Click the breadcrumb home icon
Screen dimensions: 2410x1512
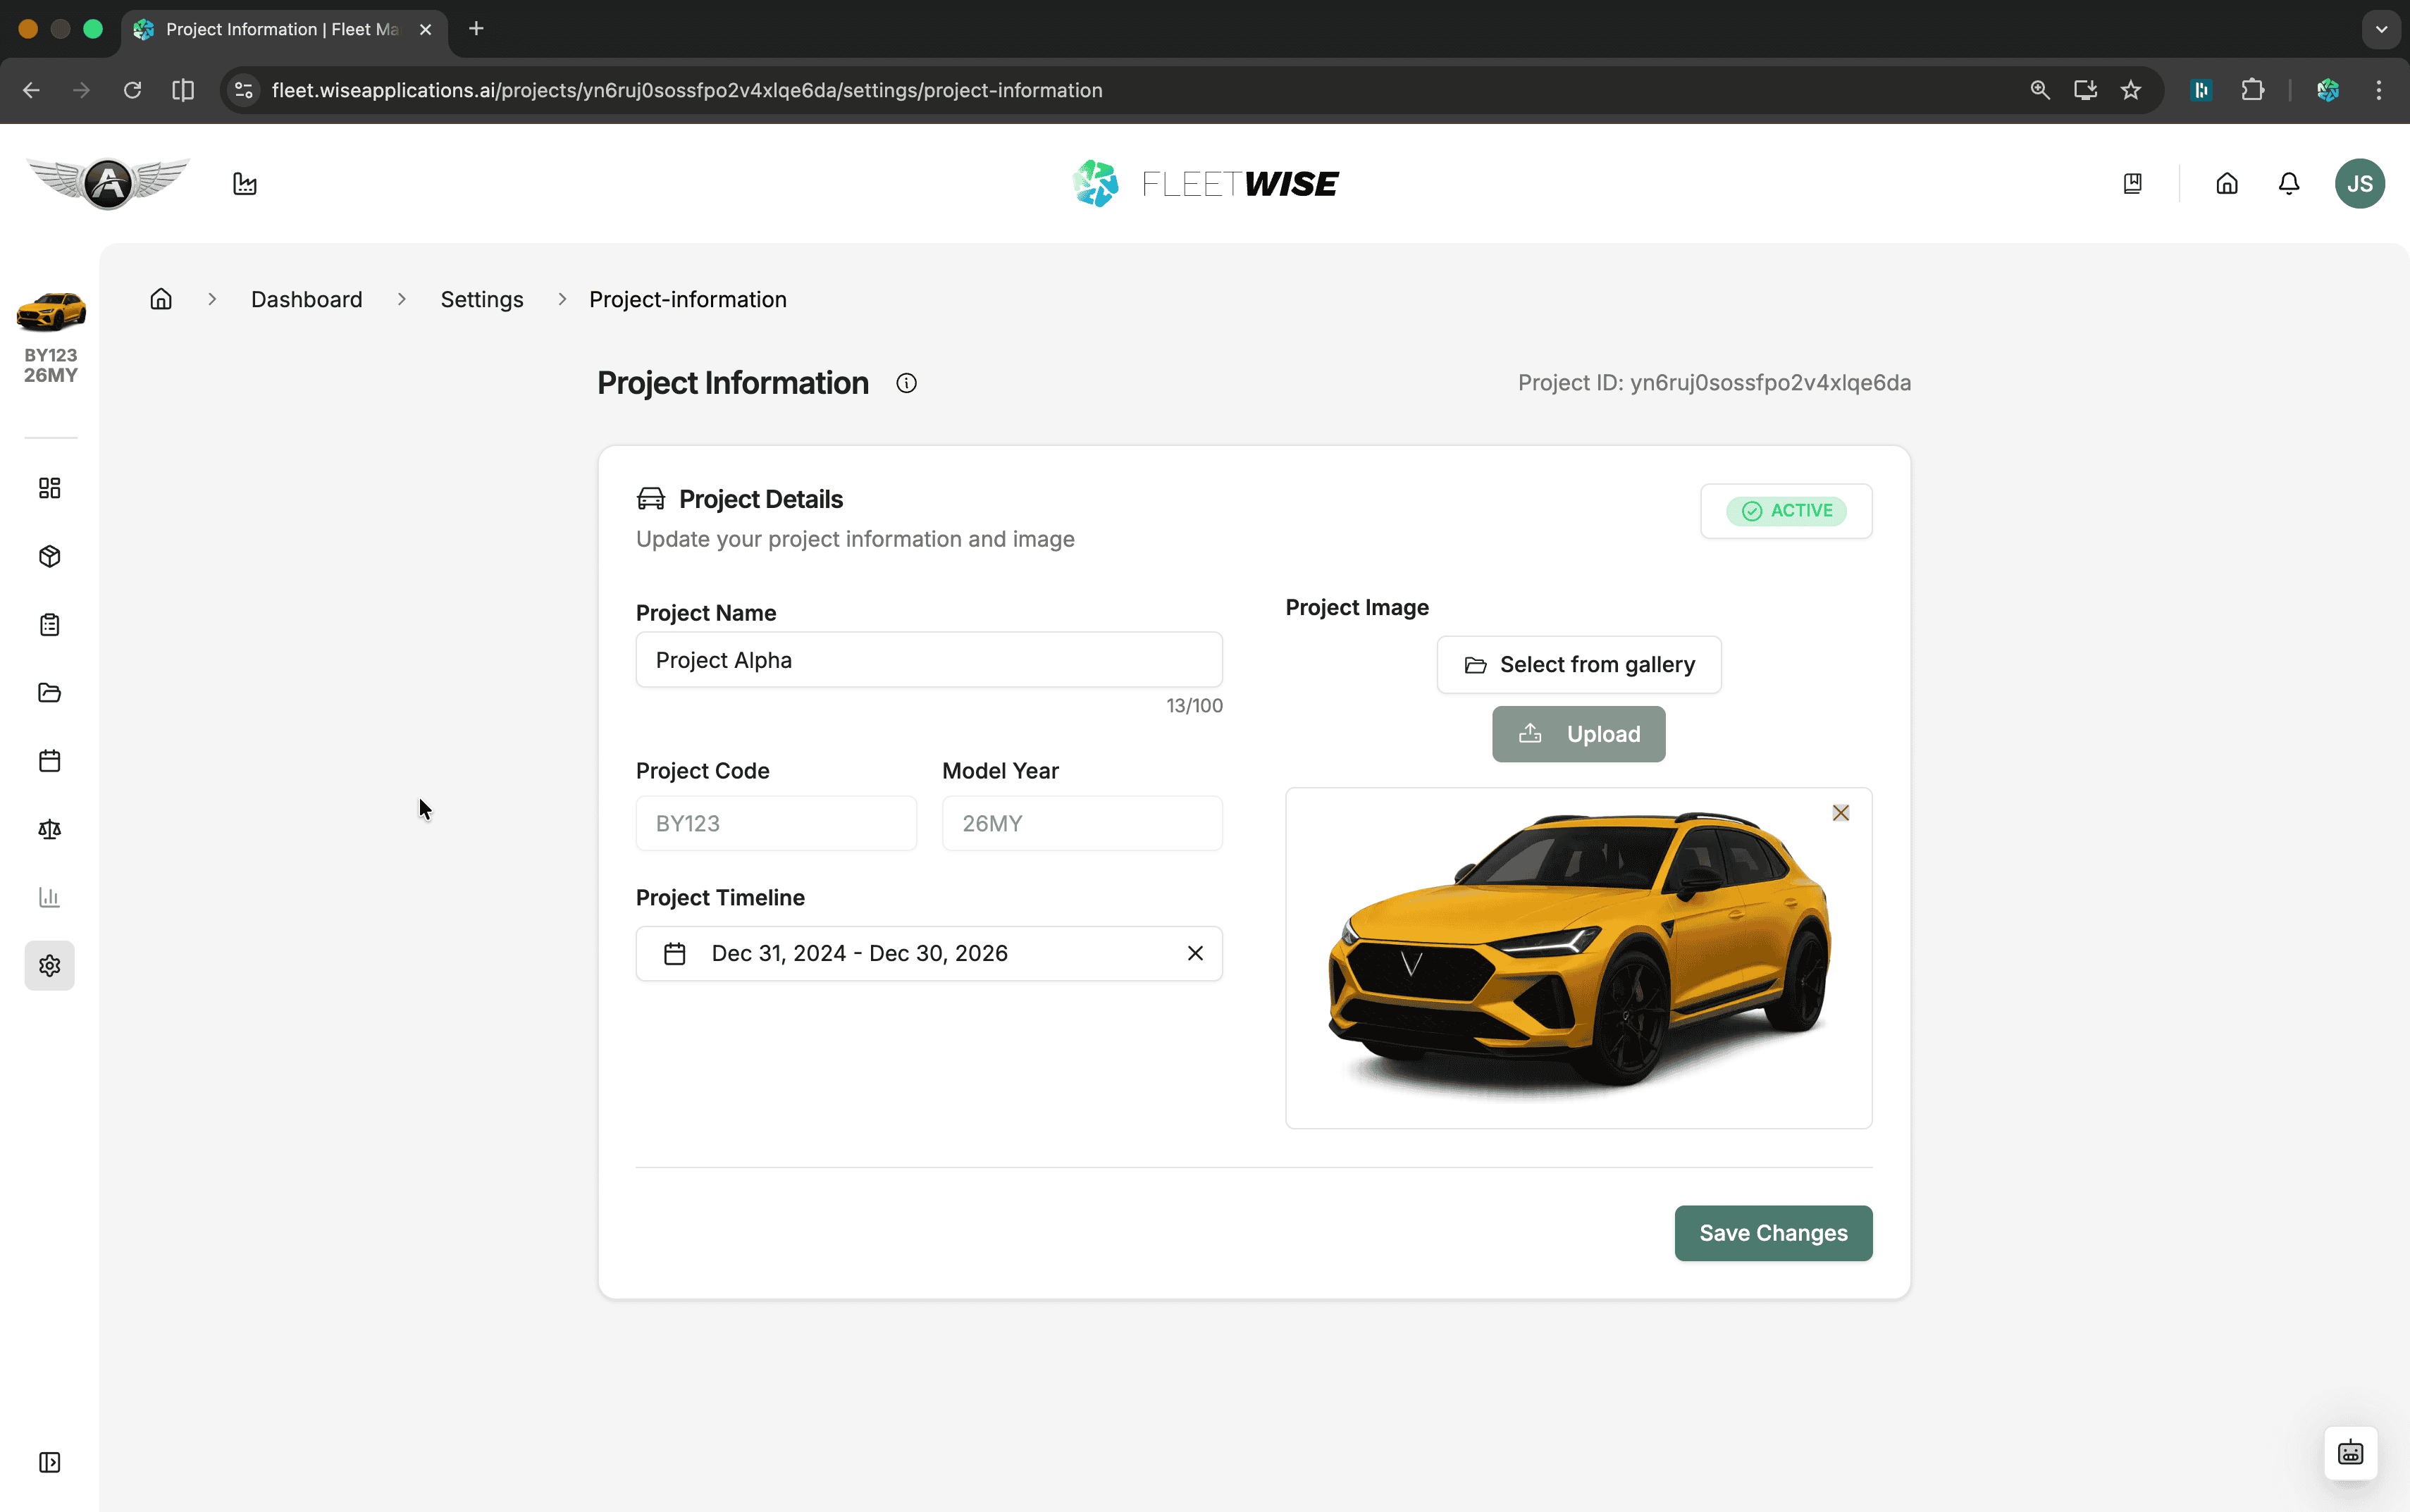[x=161, y=299]
